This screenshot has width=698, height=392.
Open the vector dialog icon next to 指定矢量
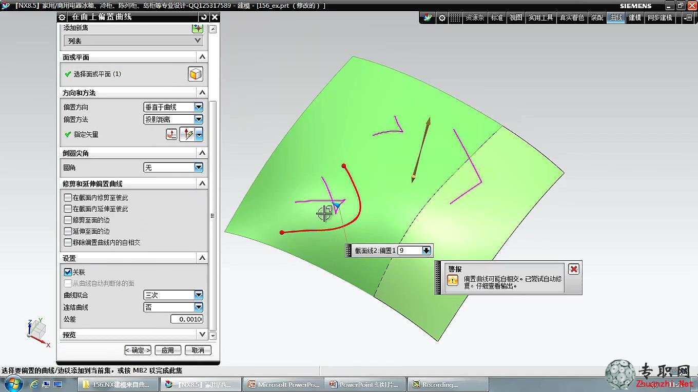171,134
